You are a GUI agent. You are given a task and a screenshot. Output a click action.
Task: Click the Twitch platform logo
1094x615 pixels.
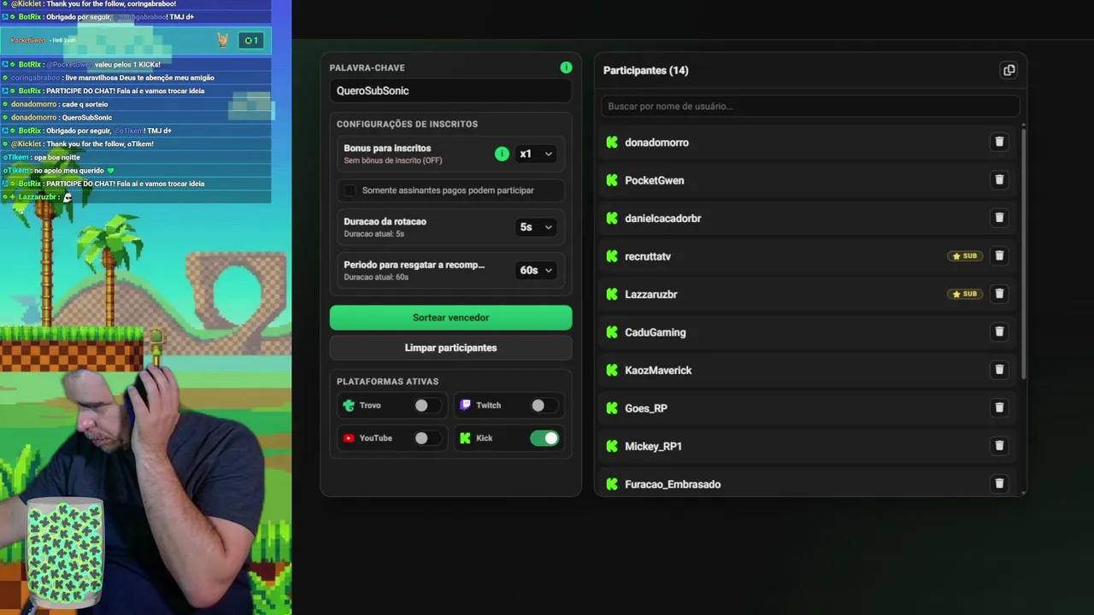[465, 406]
